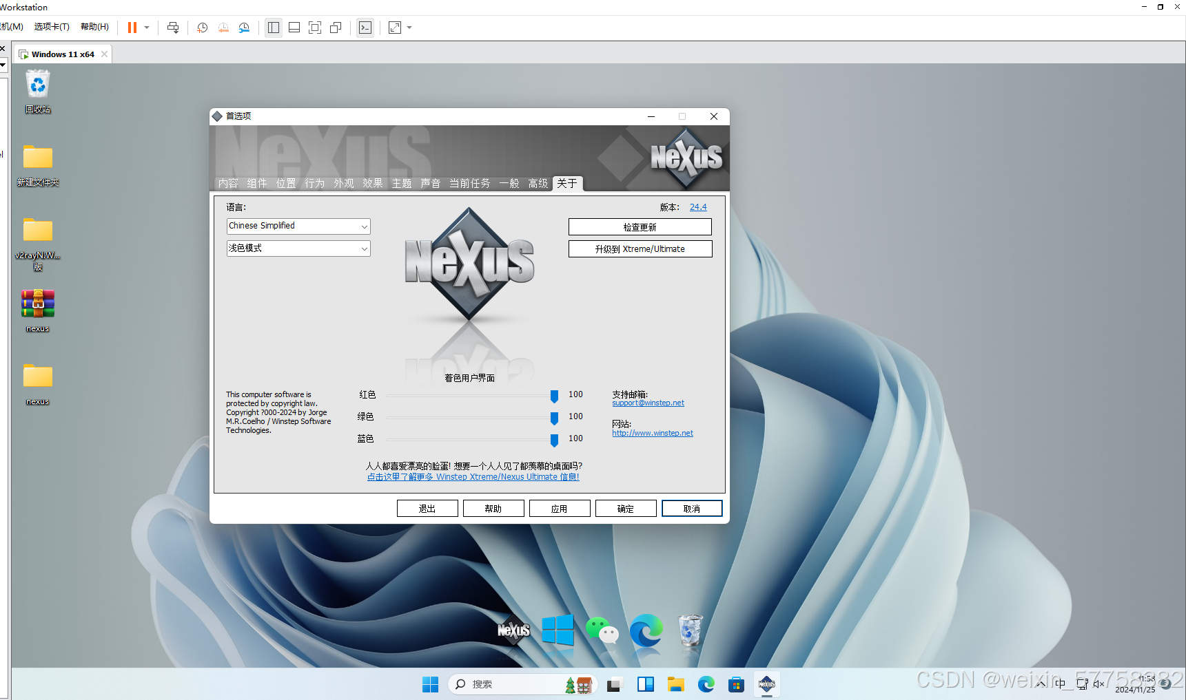Image resolution: width=1186 pixels, height=700 pixels.
Task: Click 升级到 Xtreme/Ultimate button
Action: 640,249
